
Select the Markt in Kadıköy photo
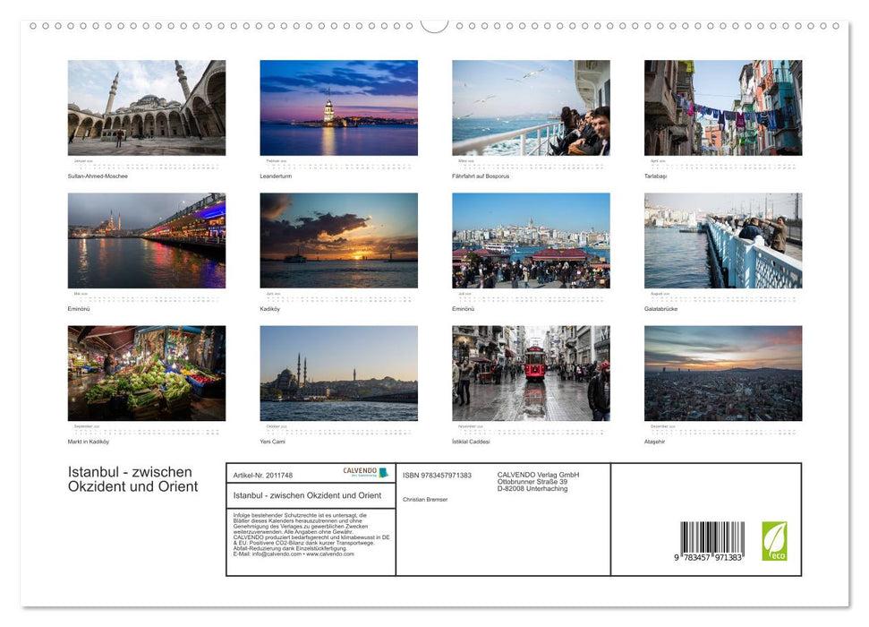(x=147, y=374)
